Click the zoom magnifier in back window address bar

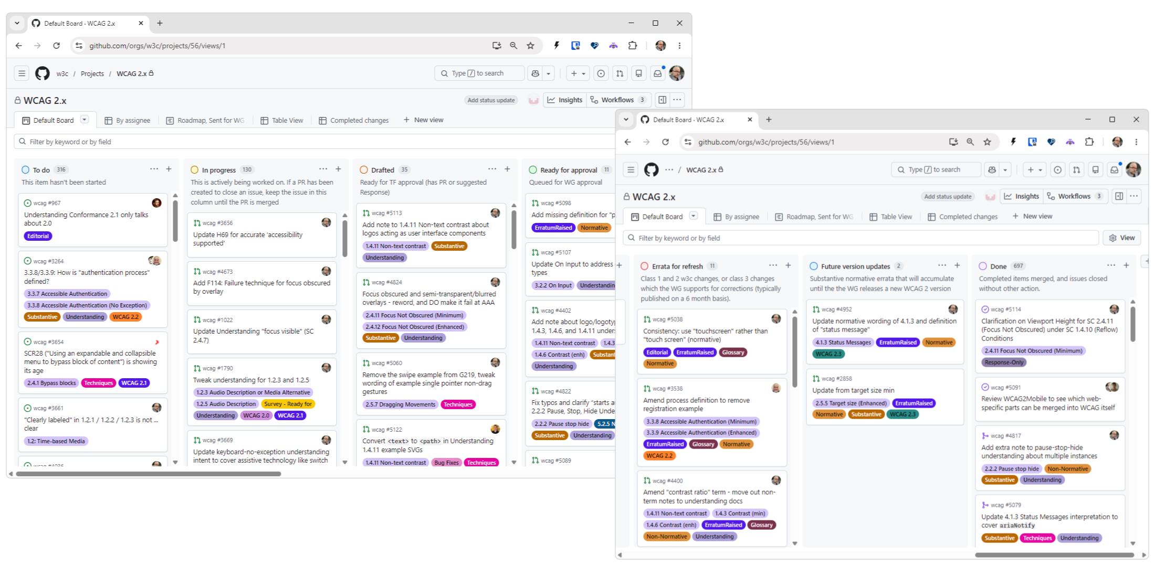pos(513,46)
